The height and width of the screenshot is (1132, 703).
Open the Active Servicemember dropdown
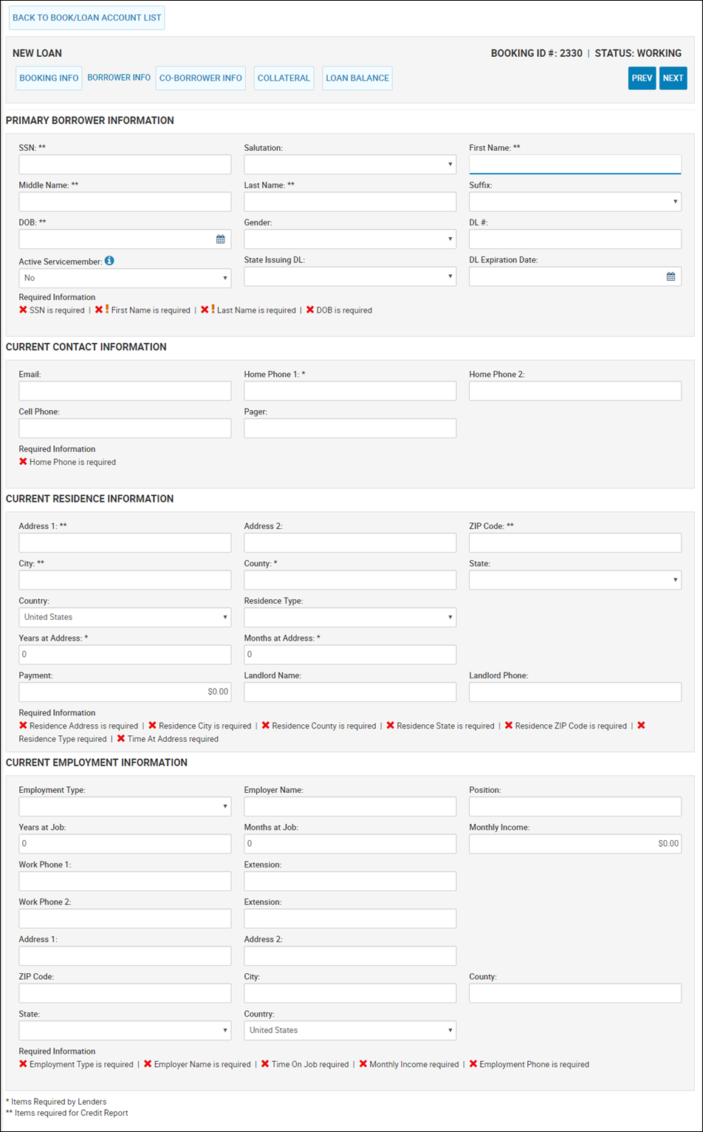tap(125, 278)
